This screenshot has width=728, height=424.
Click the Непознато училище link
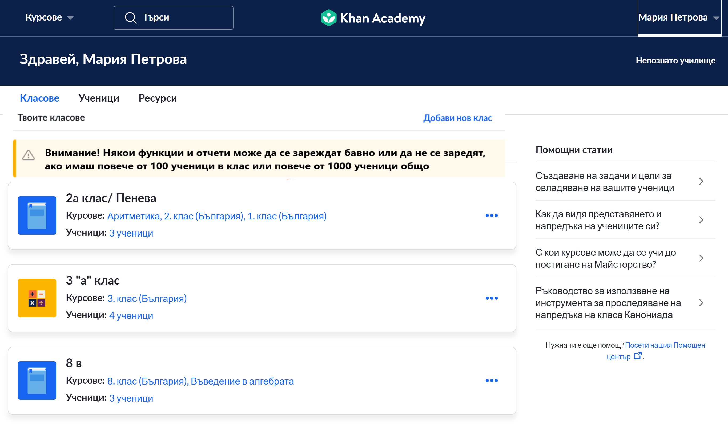[x=675, y=61]
